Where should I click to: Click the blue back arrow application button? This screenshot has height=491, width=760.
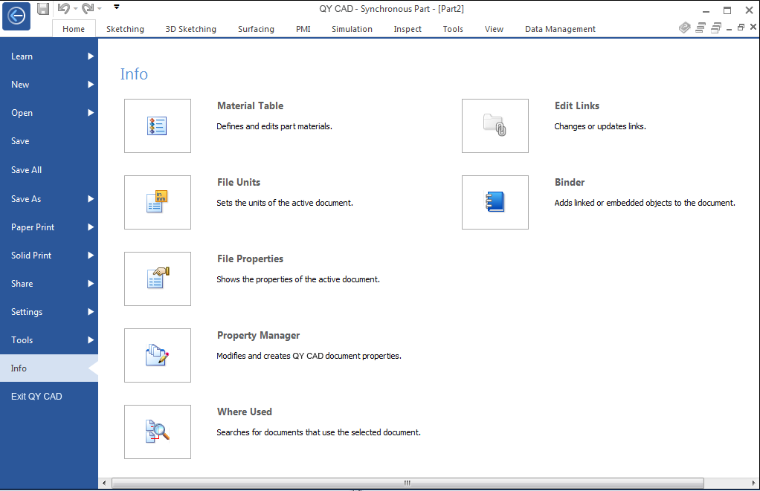coord(16,16)
